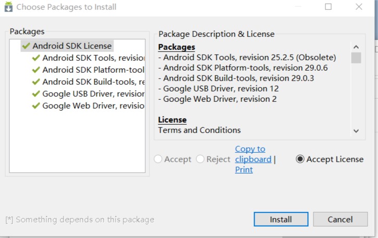Click scroll down arrow in license description
Viewport: 378px width, 238px height.
click(x=356, y=131)
